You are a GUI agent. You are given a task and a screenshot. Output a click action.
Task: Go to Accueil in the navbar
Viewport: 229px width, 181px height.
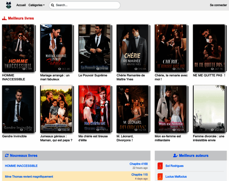(21, 5)
